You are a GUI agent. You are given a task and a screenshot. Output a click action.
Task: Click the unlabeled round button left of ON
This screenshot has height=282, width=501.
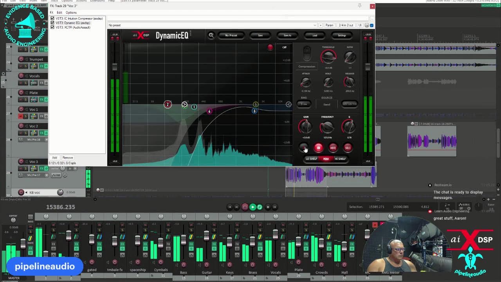304,148
